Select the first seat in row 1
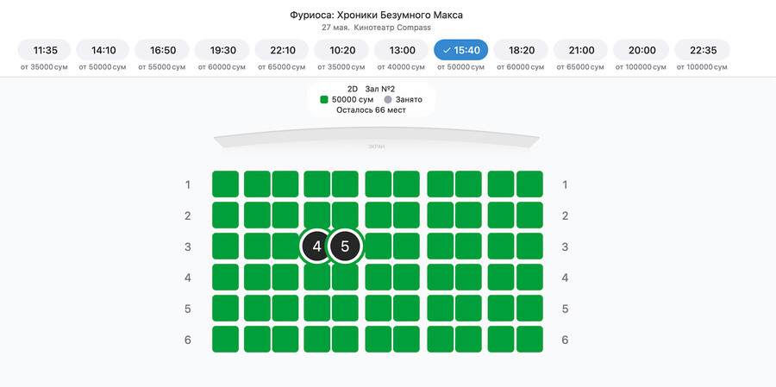The image size is (776, 387). (x=225, y=184)
